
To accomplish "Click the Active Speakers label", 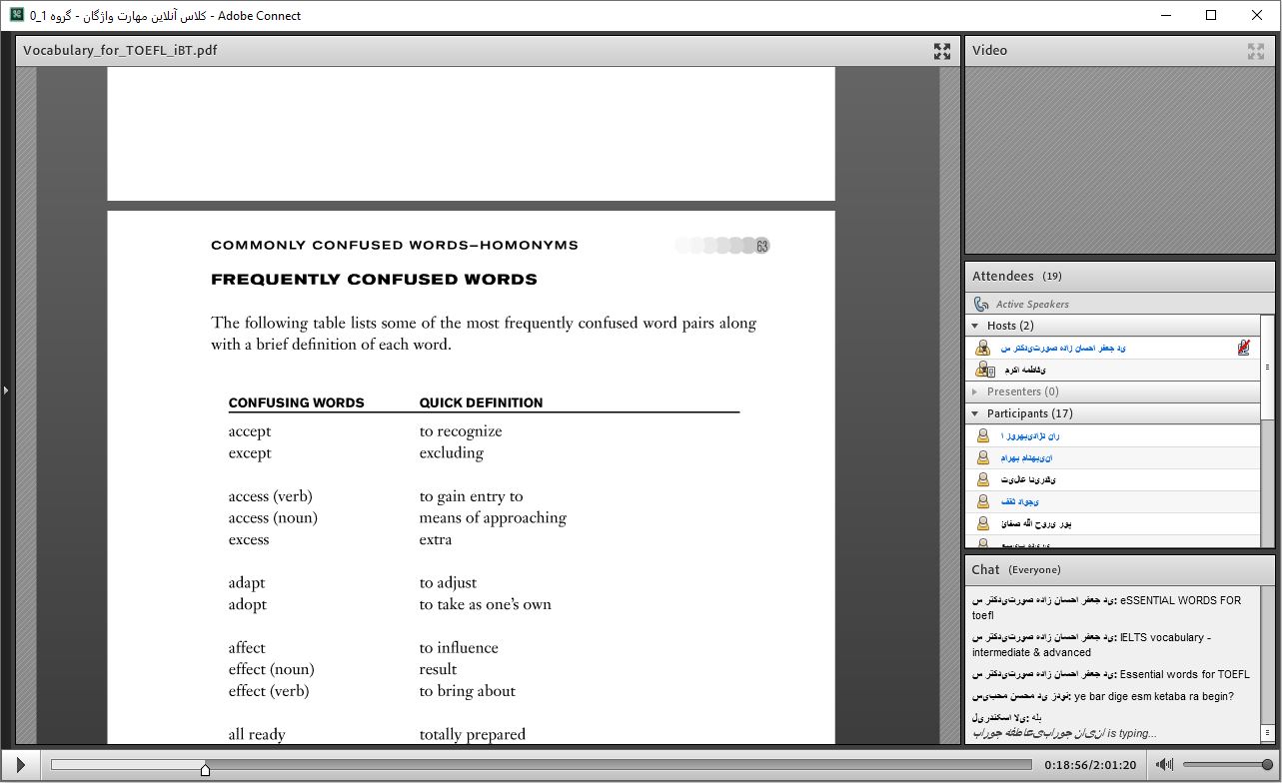I will [1032, 304].
